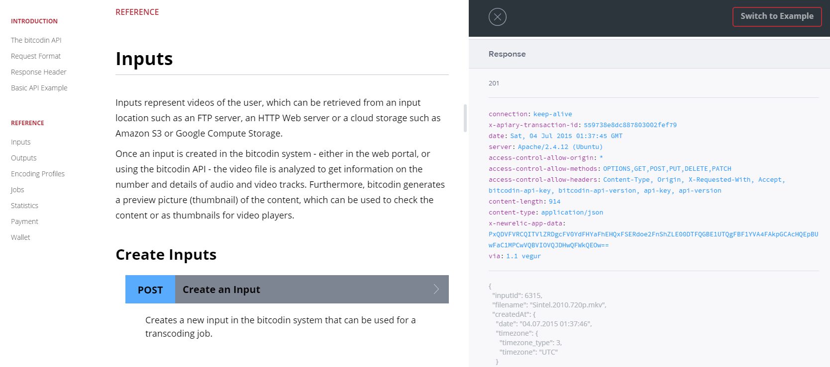Screen dimensions: 830x367
Task: Click access-control-allow-methods value
Action: click(x=667, y=169)
